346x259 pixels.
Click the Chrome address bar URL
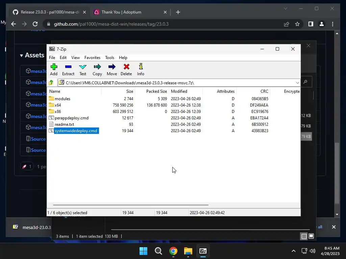pos(111,24)
